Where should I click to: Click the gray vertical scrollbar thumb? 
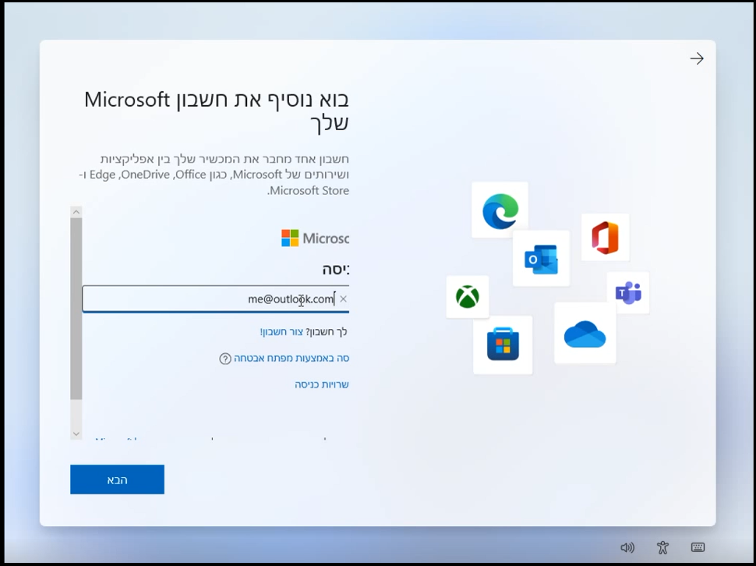(76, 309)
